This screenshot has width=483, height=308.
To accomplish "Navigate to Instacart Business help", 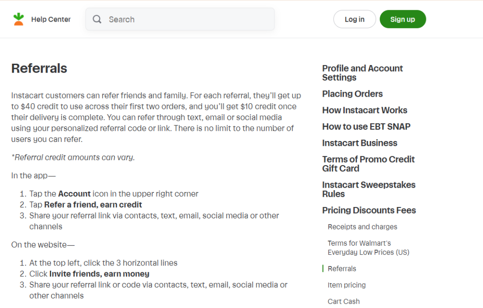I will (x=360, y=143).
